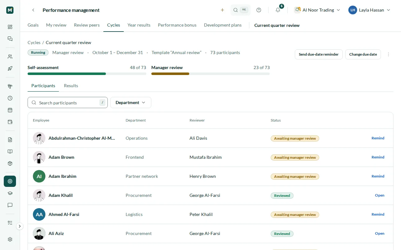Click Cycles in the breadcrumb
The height and width of the screenshot is (250, 401).
pos(34,42)
